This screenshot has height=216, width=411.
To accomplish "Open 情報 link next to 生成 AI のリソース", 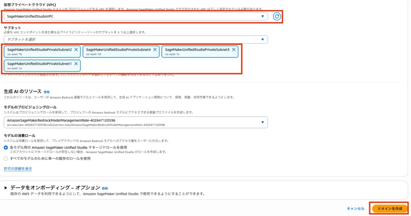I will (x=47, y=92).
